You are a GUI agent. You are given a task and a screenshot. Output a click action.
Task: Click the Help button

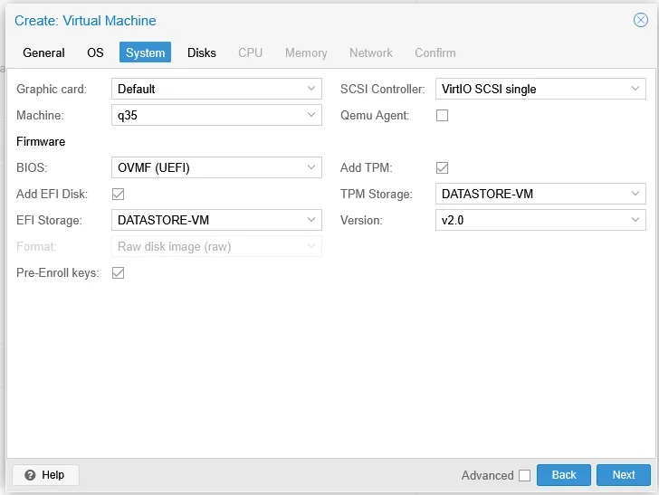pos(45,475)
